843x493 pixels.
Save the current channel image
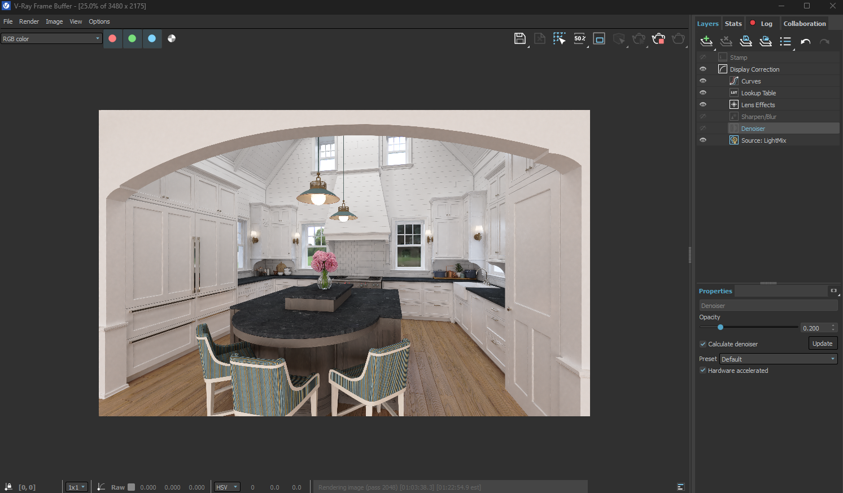pyautogui.click(x=520, y=38)
